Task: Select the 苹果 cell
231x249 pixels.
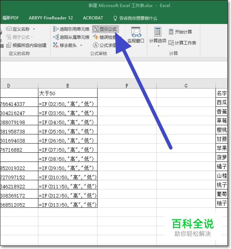Action: 221,148
